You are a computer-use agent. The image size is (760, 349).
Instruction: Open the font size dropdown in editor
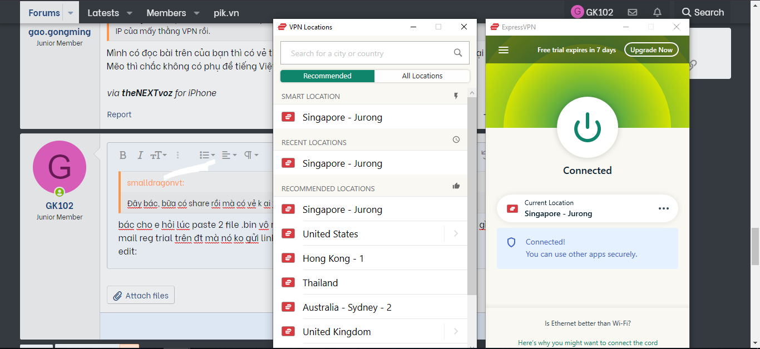pos(159,155)
